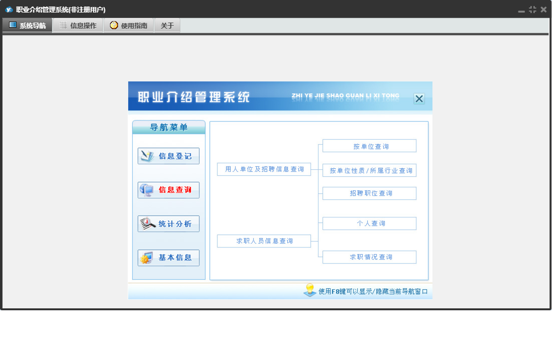This screenshot has width=552, height=363.
Task: Open the 系统导航 menu tab
Action: tap(27, 25)
